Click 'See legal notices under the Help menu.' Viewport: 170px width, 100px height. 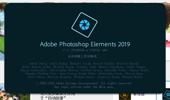click(84, 87)
